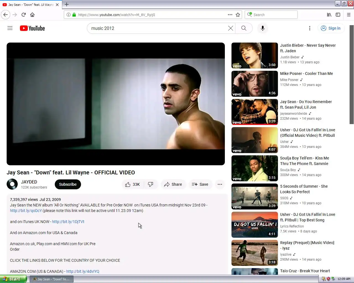Click the green padlock security icon
This screenshot has height=283, width=354.
coord(74,15)
